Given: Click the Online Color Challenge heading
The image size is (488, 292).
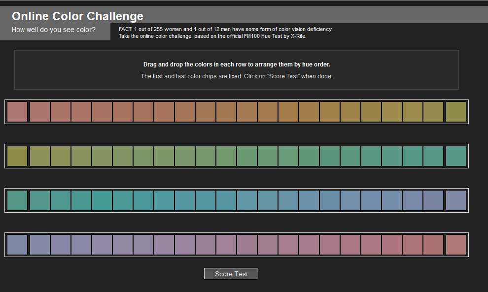Looking at the screenshot, I should [77, 16].
